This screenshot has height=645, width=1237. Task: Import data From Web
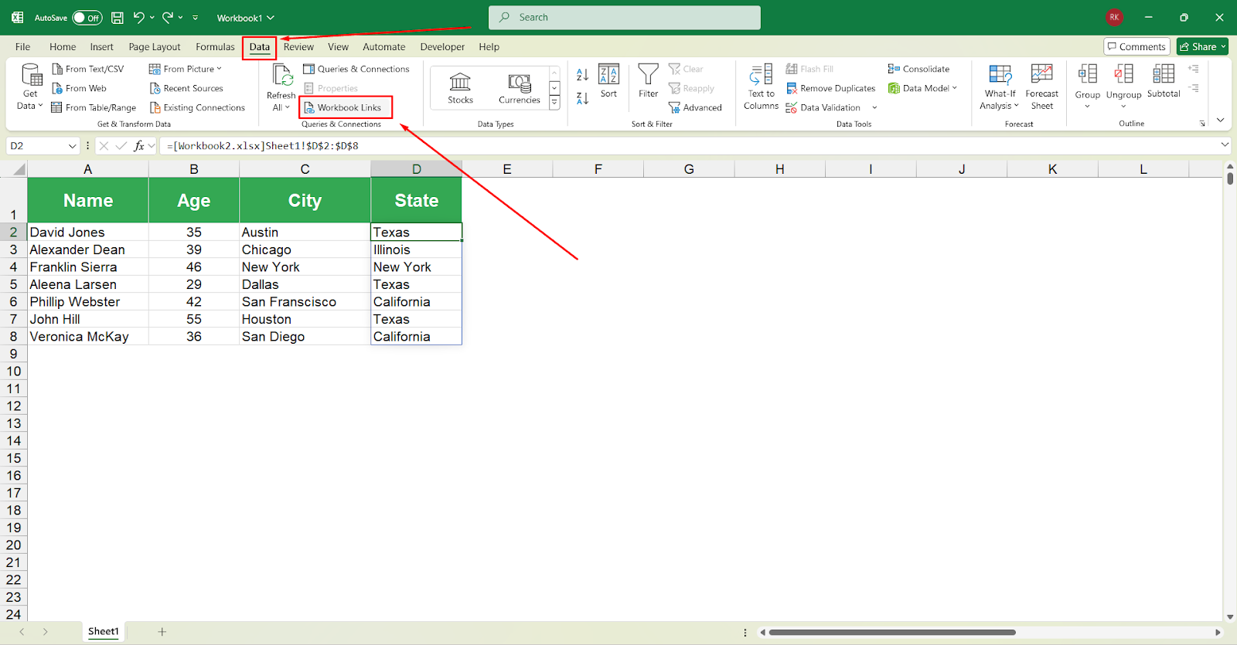79,88
